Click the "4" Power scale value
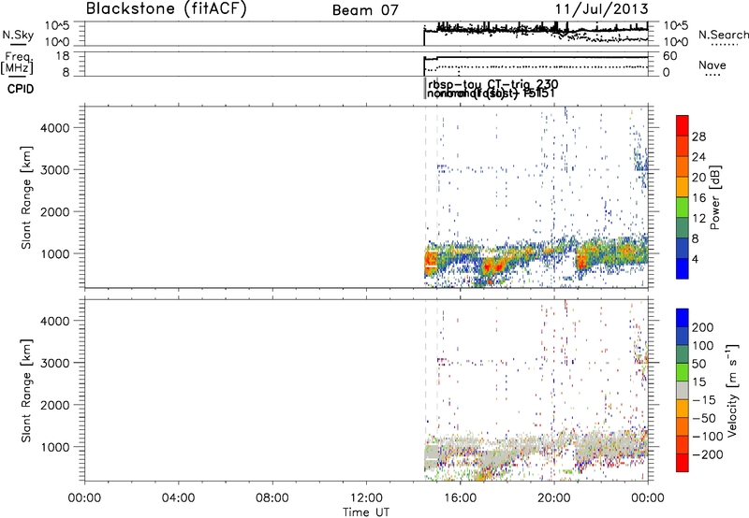This screenshot has width=749, height=518. pyautogui.click(x=696, y=259)
